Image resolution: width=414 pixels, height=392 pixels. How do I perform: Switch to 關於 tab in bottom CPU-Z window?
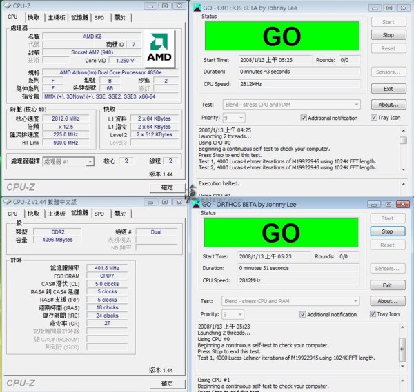[x=119, y=214]
